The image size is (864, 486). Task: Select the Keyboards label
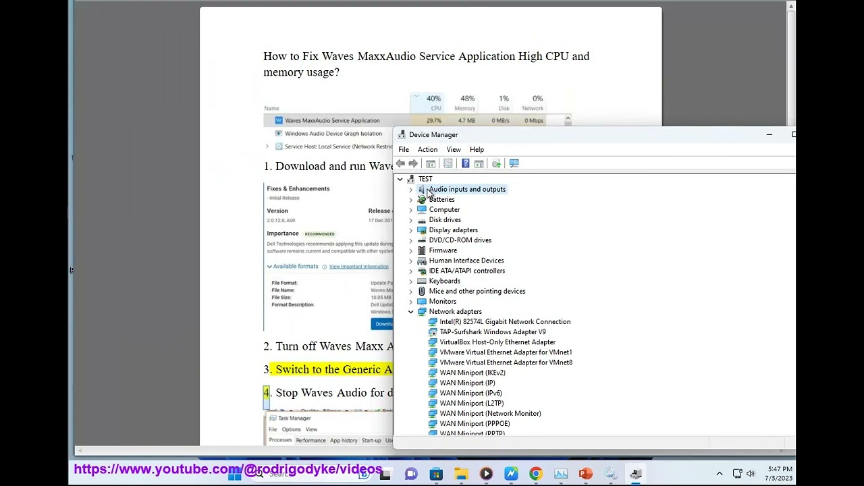pyautogui.click(x=444, y=281)
